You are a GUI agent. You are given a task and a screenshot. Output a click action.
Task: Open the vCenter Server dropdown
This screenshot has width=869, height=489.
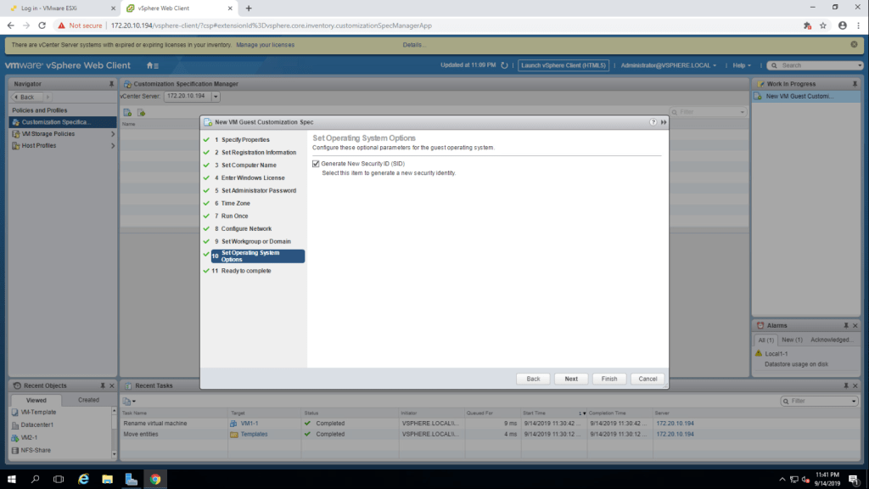[x=216, y=97]
